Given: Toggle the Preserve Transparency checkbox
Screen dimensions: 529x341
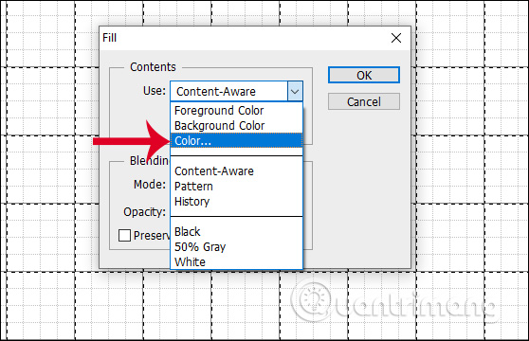Looking at the screenshot, I should (124, 236).
